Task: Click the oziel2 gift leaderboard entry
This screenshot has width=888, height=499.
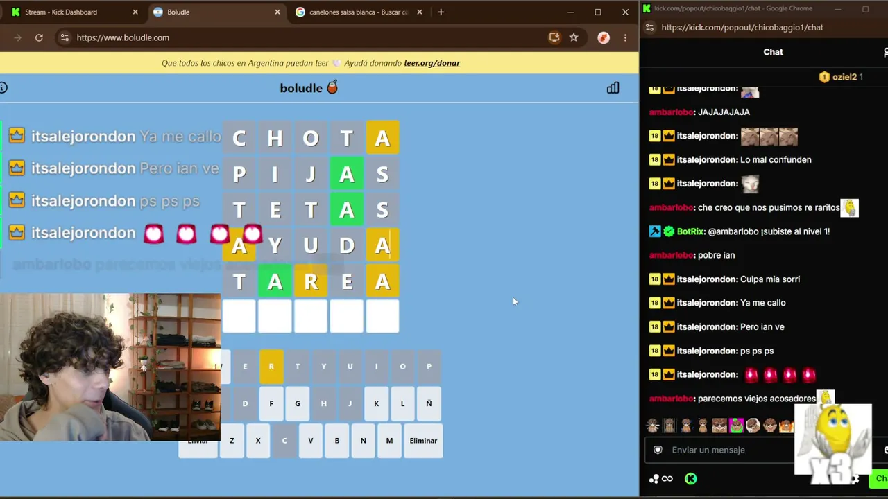Action: pos(841,77)
